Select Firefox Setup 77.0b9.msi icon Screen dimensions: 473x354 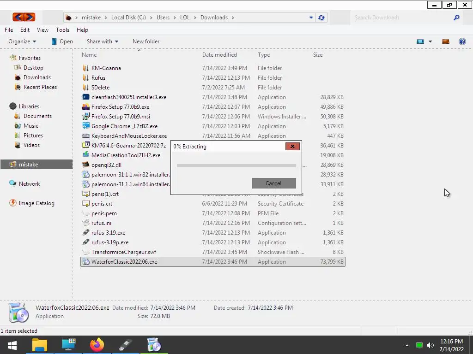pos(85,116)
